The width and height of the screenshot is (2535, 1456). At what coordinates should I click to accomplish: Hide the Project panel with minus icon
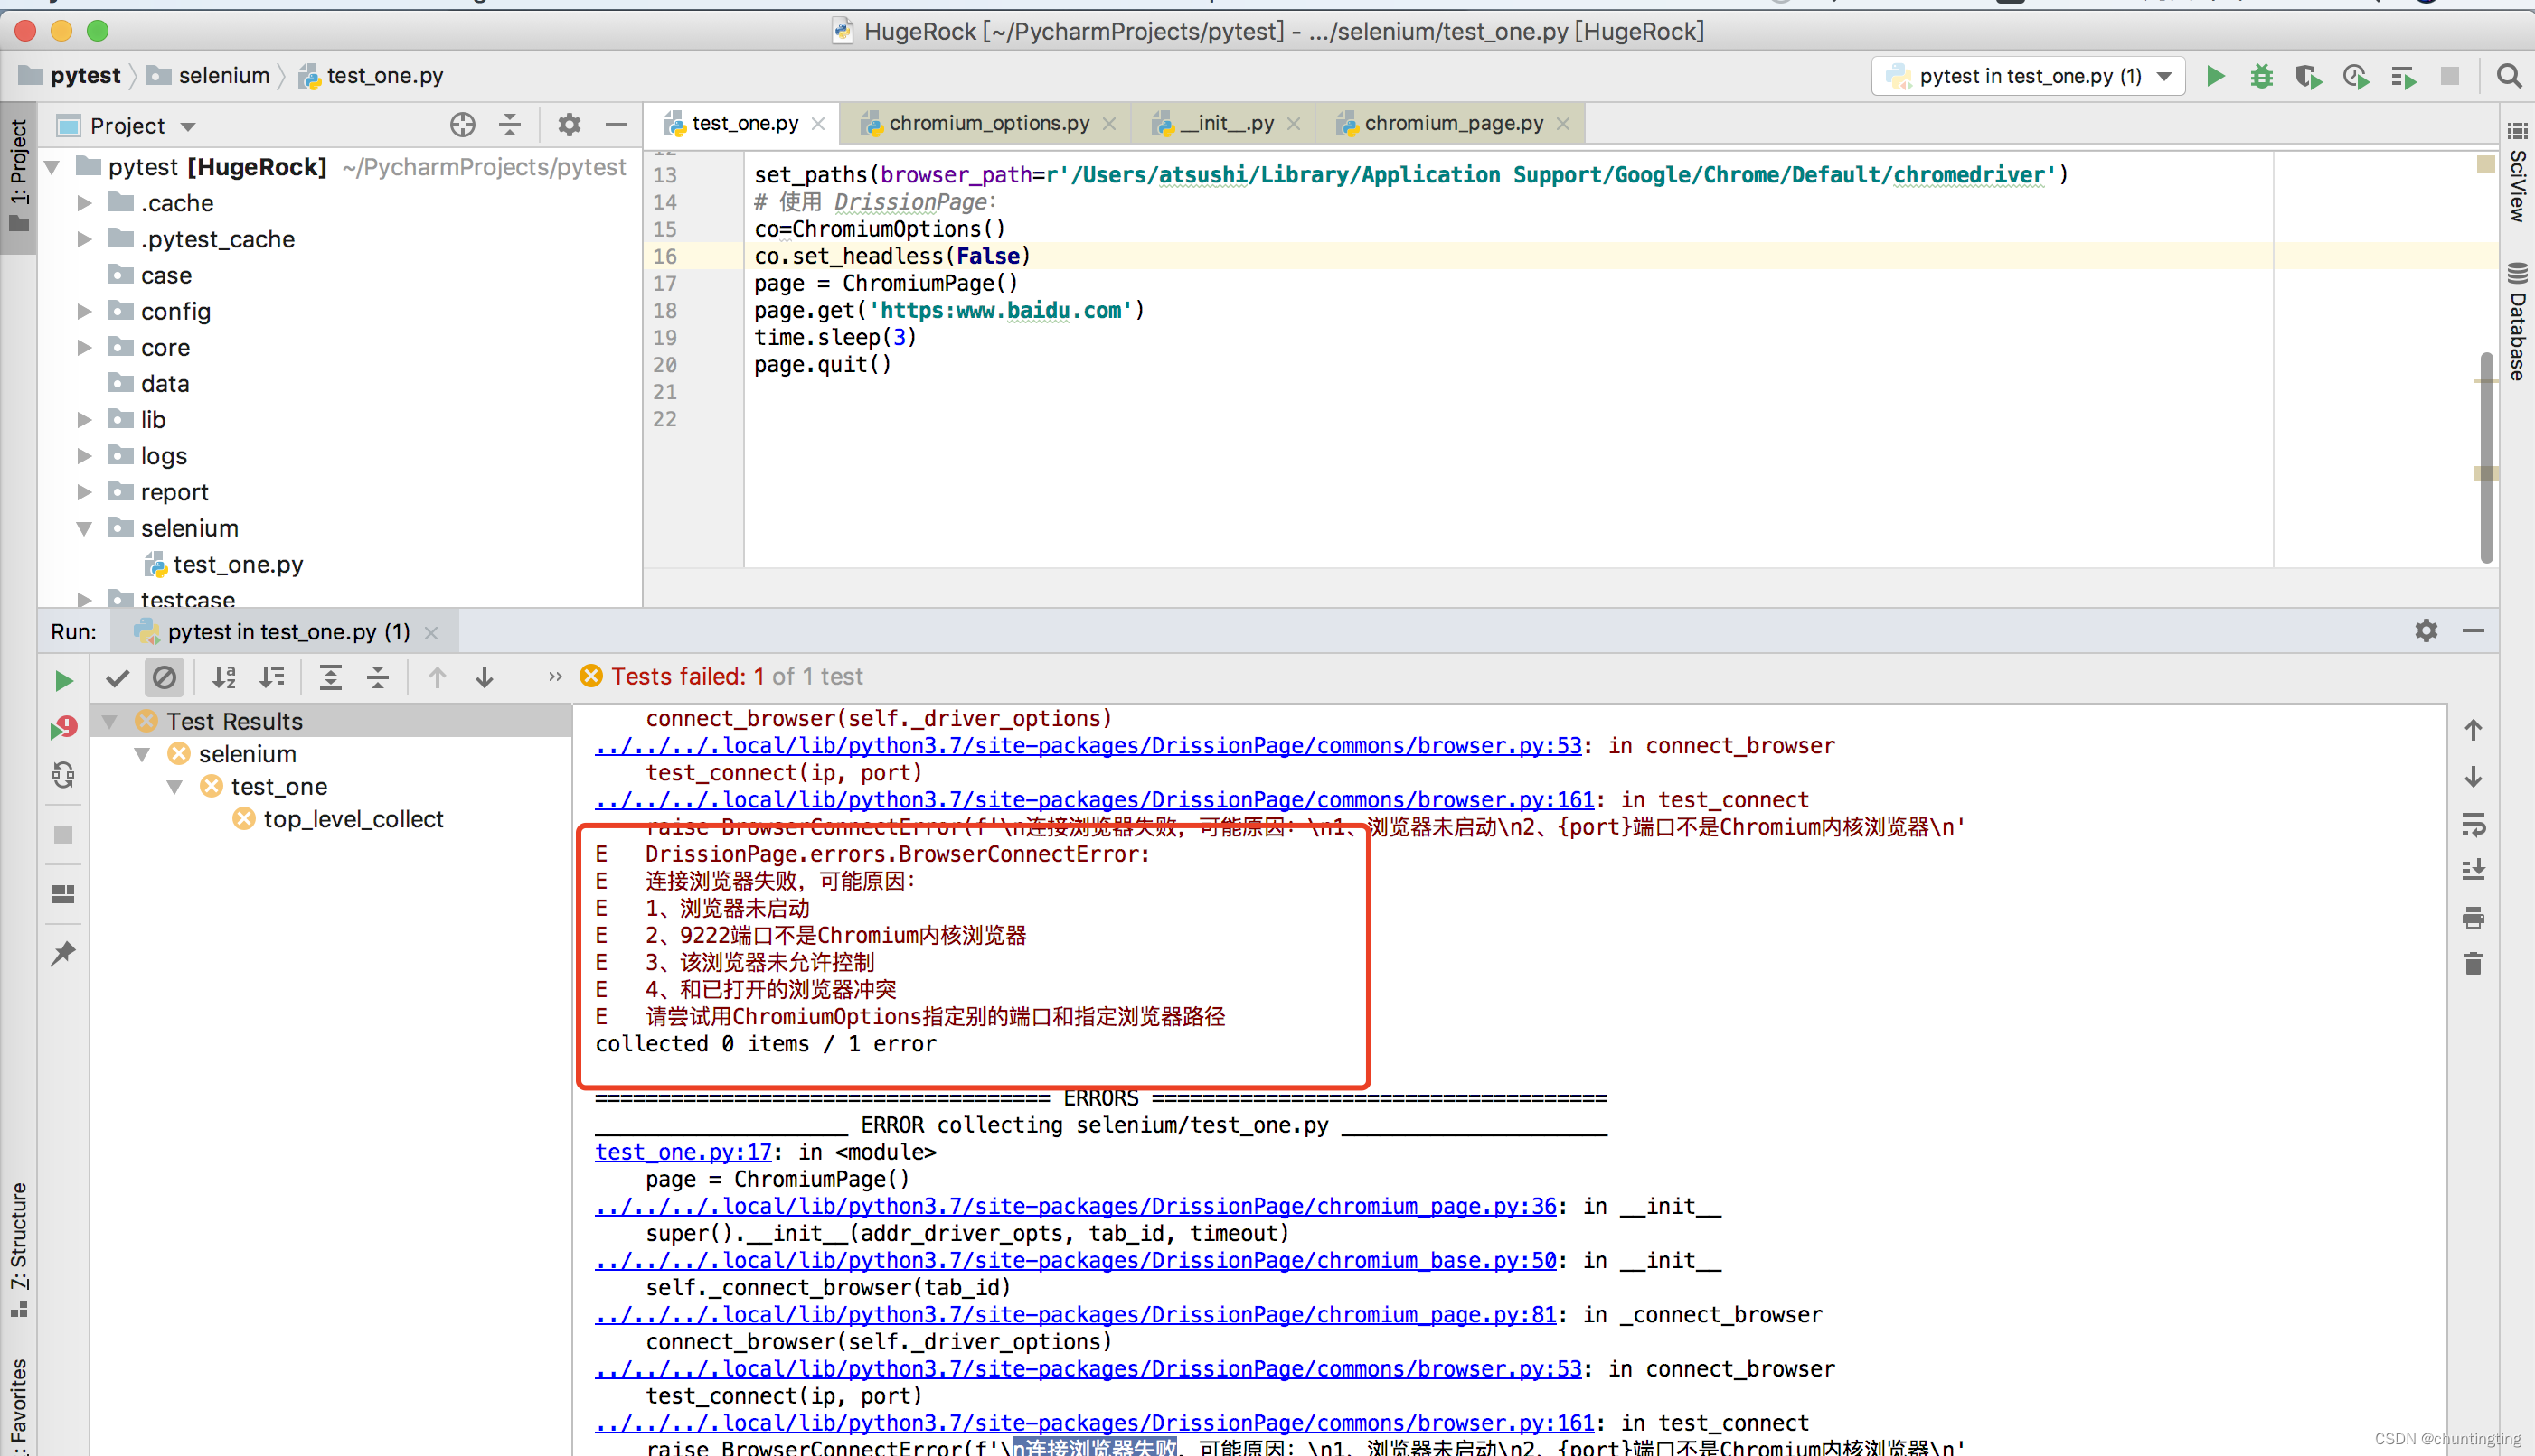point(617,125)
